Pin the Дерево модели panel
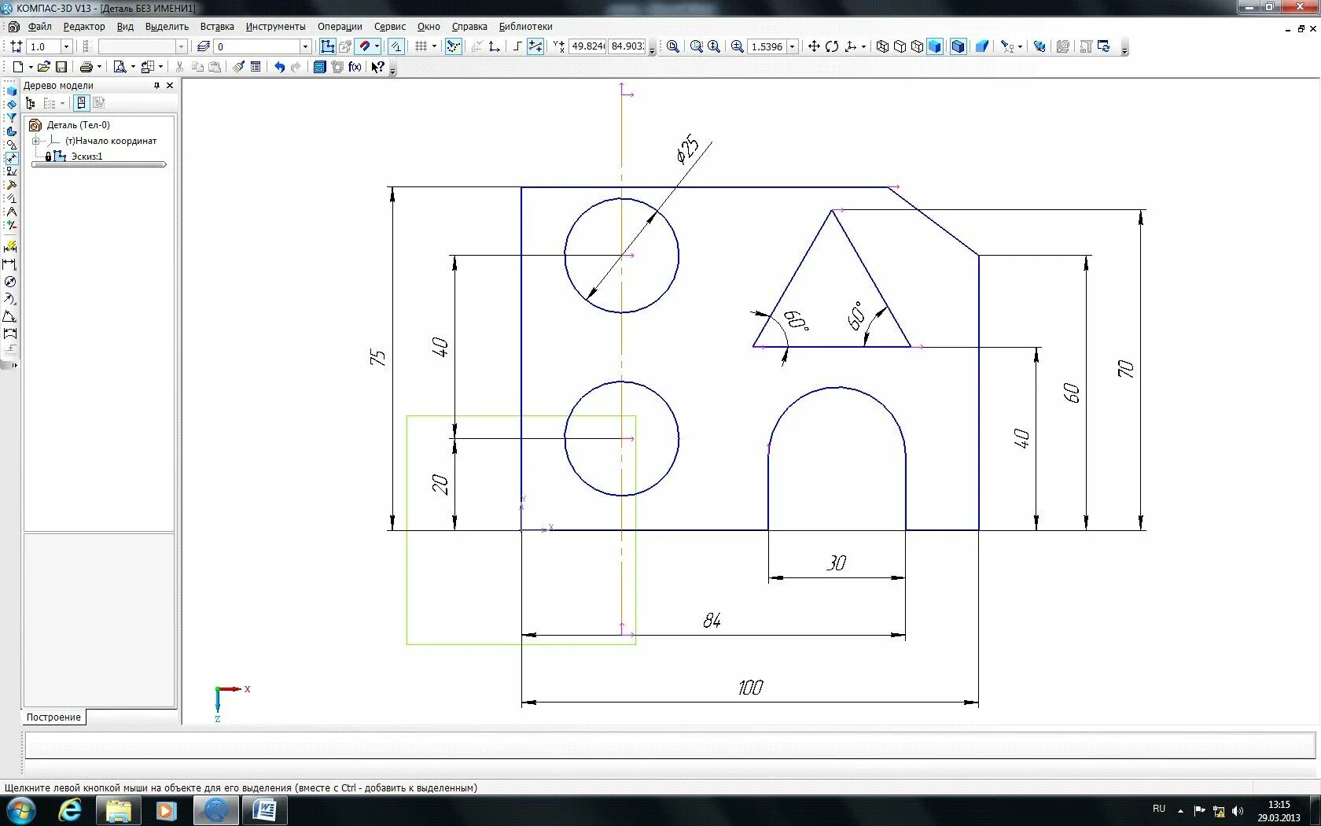The image size is (1321, 826). click(x=156, y=85)
